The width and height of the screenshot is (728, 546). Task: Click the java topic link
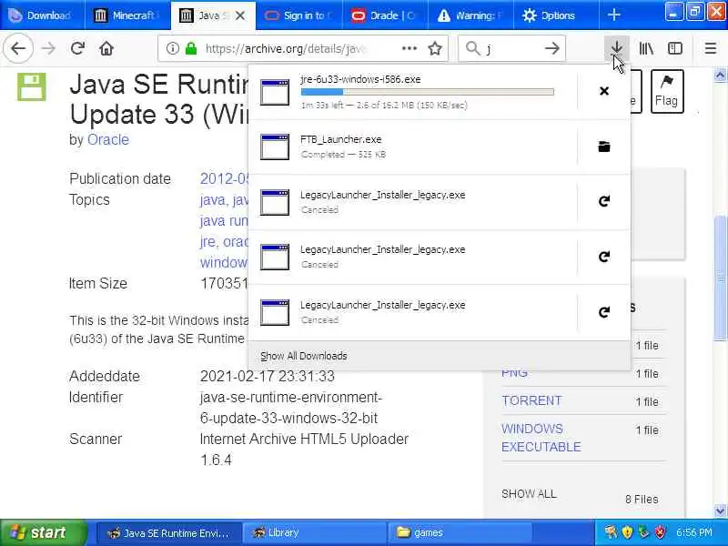point(213,200)
